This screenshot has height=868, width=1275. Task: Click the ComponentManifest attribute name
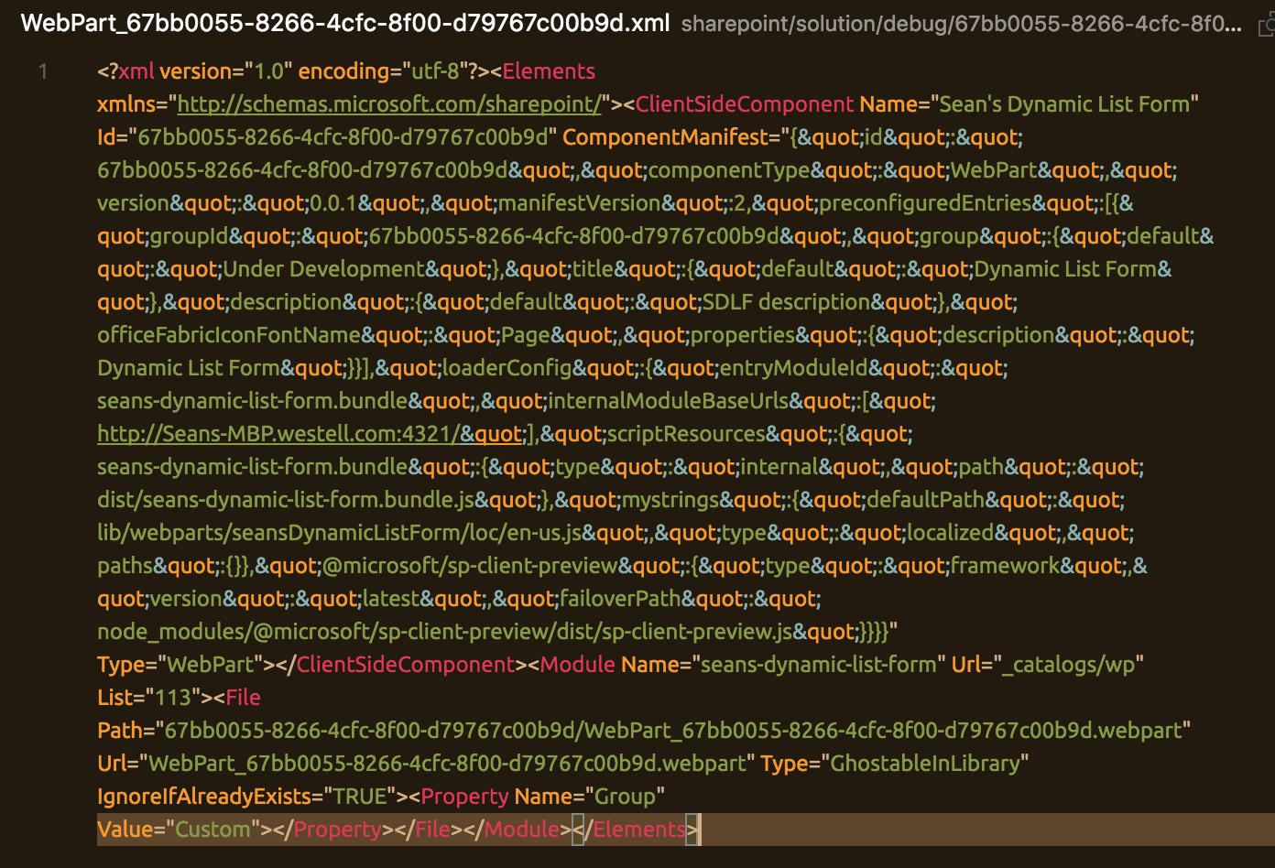(666, 137)
